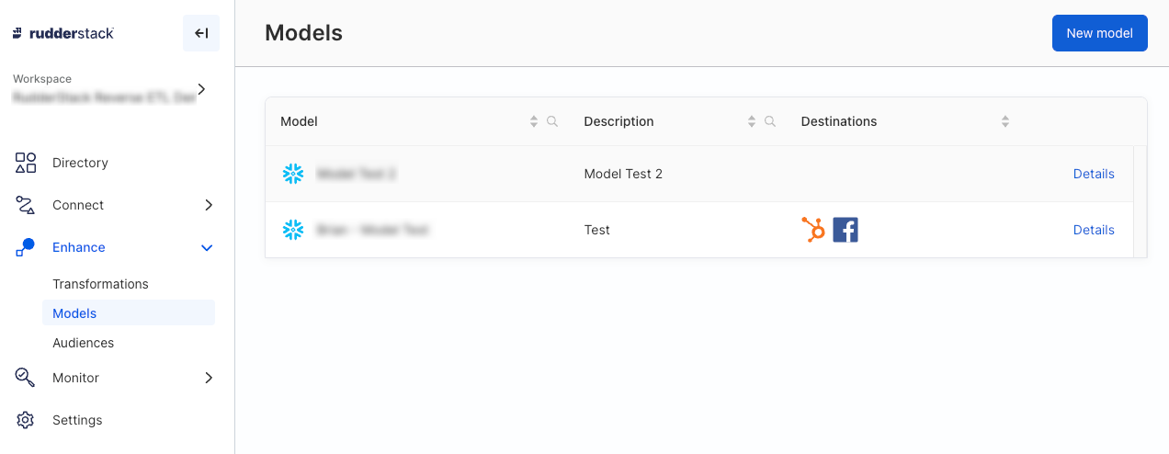
Task: Click the Snowflake icon in Model Test 2 row
Action: (293, 174)
